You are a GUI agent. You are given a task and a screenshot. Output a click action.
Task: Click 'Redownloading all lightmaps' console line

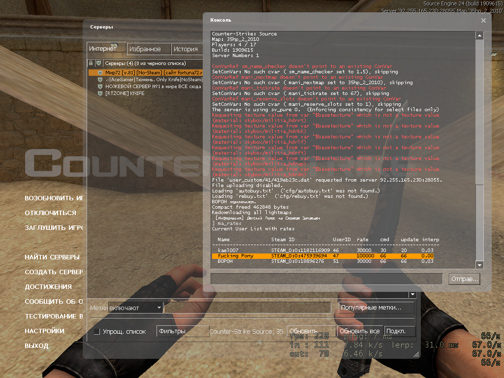click(252, 213)
